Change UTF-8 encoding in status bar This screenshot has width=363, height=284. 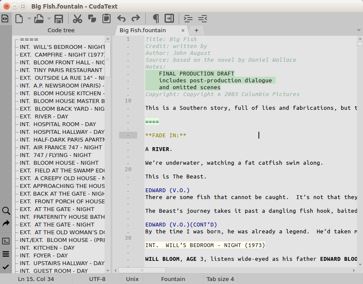97,279
